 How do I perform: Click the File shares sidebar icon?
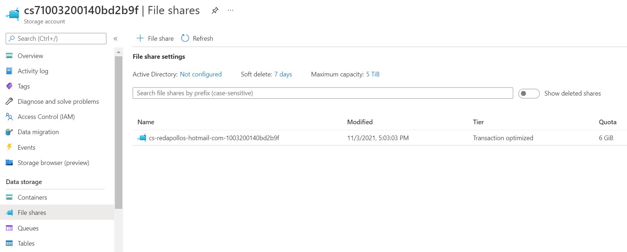pos(9,213)
